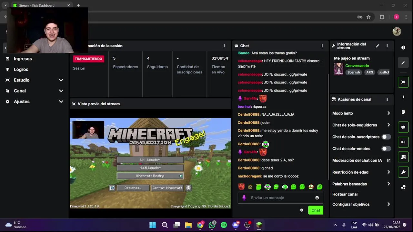Open the emoji picker in message box
Screen dimensions: 413x232
pyautogui.click(x=317, y=198)
